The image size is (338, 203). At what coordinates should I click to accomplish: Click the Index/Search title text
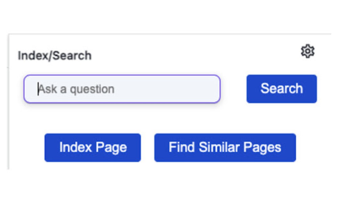click(55, 56)
